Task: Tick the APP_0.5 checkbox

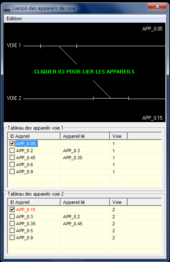Action: (12, 231)
